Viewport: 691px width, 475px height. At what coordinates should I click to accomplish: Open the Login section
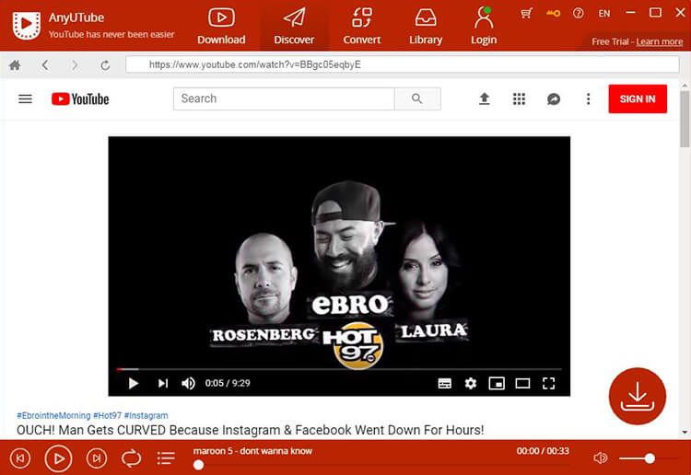(x=484, y=27)
